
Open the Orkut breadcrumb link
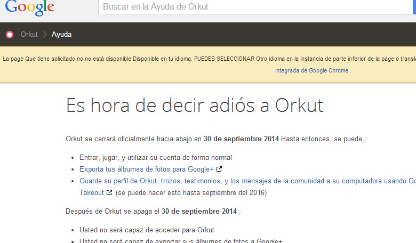[29, 35]
